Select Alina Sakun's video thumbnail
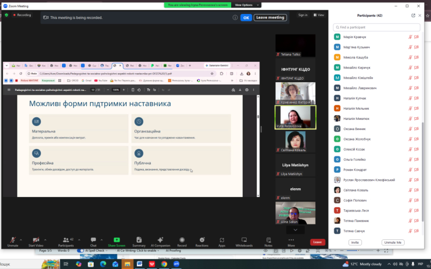The width and height of the screenshot is (431, 269). [x=295, y=213]
